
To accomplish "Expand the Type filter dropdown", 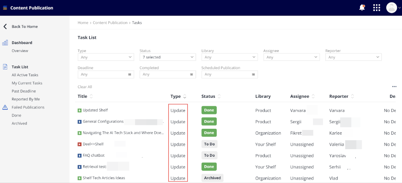I will [106, 57].
